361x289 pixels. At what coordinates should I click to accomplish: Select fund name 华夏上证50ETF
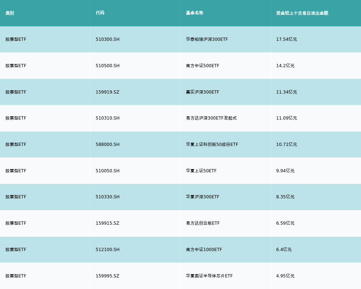tap(201, 171)
